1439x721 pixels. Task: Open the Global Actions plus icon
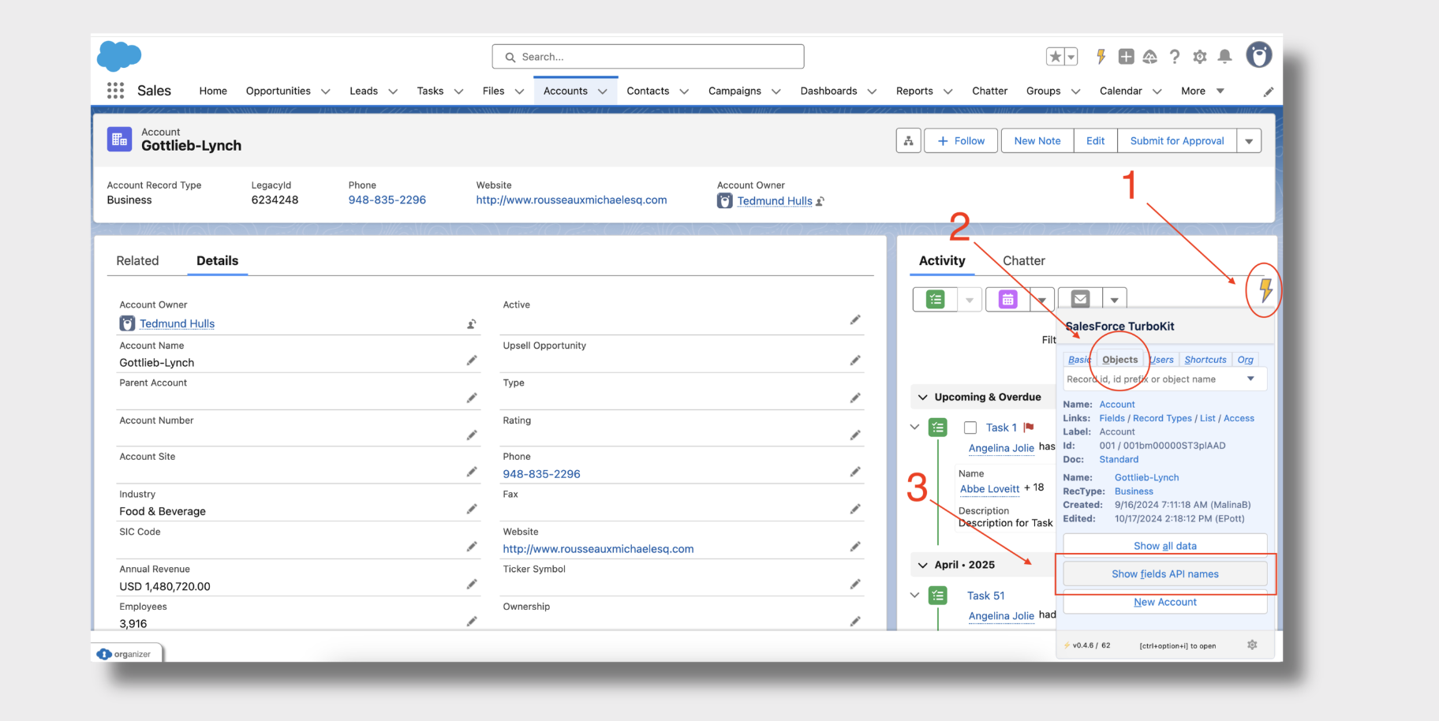click(x=1126, y=56)
